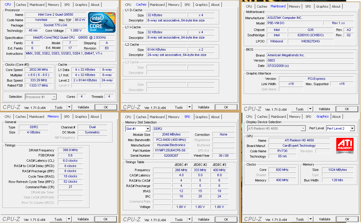Click the Code Name value Yorkfield

click(x=40, y=20)
